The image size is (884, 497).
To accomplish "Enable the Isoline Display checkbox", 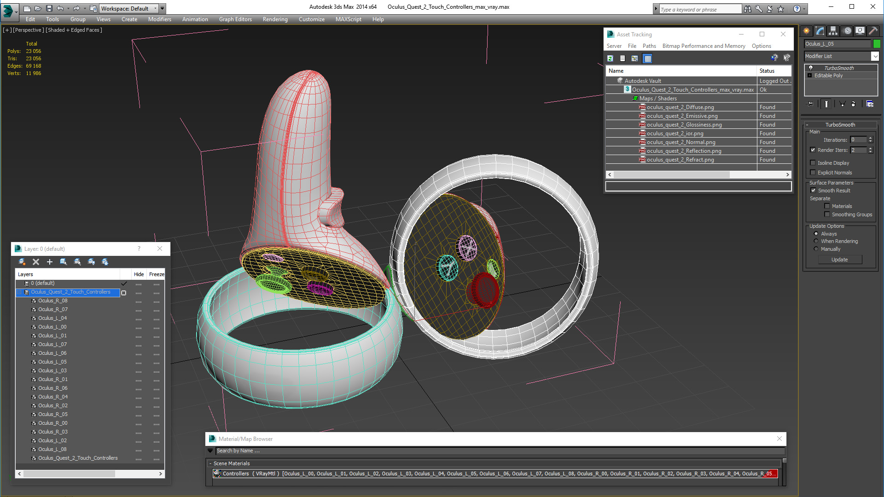I will (813, 163).
